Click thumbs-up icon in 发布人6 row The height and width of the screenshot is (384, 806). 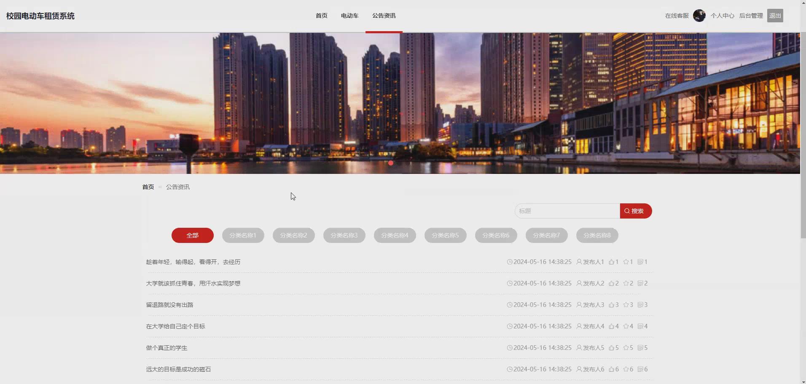[611, 369]
